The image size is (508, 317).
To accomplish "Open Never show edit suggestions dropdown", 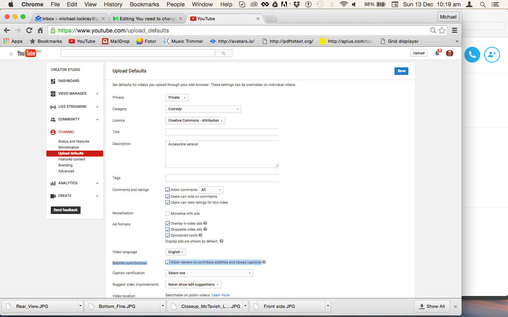I will tap(193, 285).
